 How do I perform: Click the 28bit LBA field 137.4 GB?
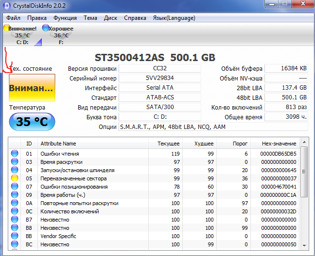(x=286, y=88)
